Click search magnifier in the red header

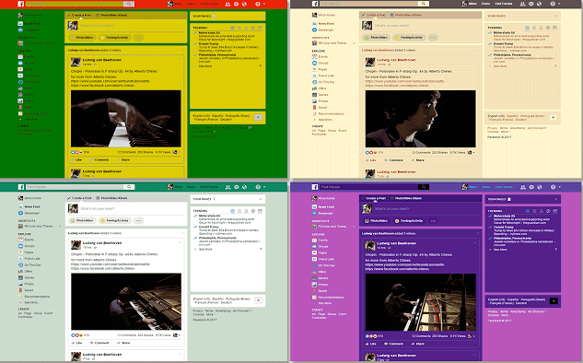pyautogui.click(x=129, y=4)
